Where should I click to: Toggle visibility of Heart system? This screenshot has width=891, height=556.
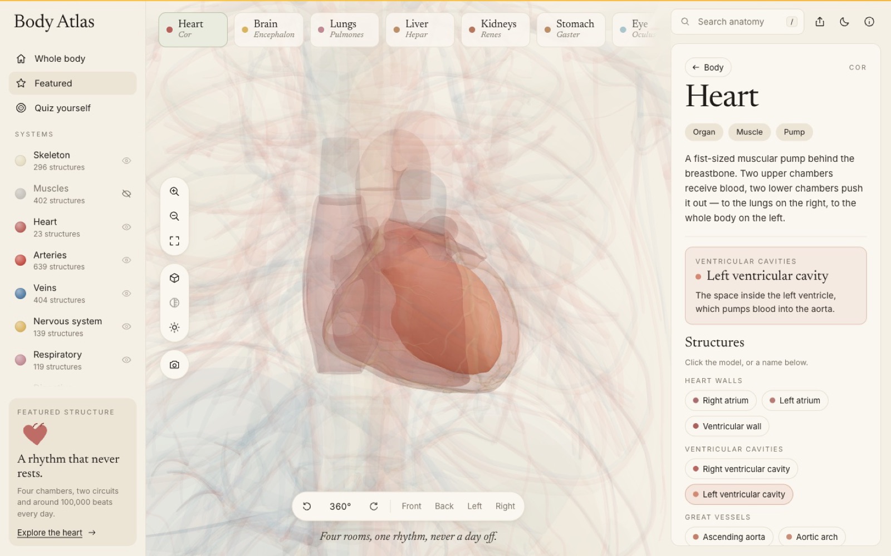126,227
